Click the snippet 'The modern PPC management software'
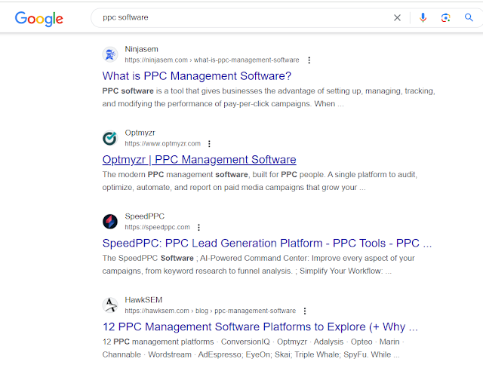The width and height of the screenshot is (483, 371). [260, 181]
